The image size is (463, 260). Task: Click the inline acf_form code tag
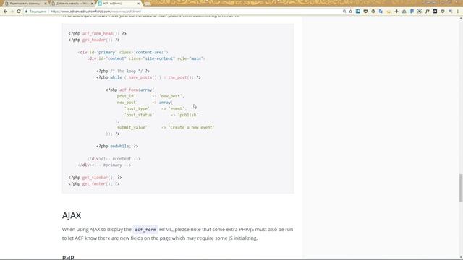point(145,230)
